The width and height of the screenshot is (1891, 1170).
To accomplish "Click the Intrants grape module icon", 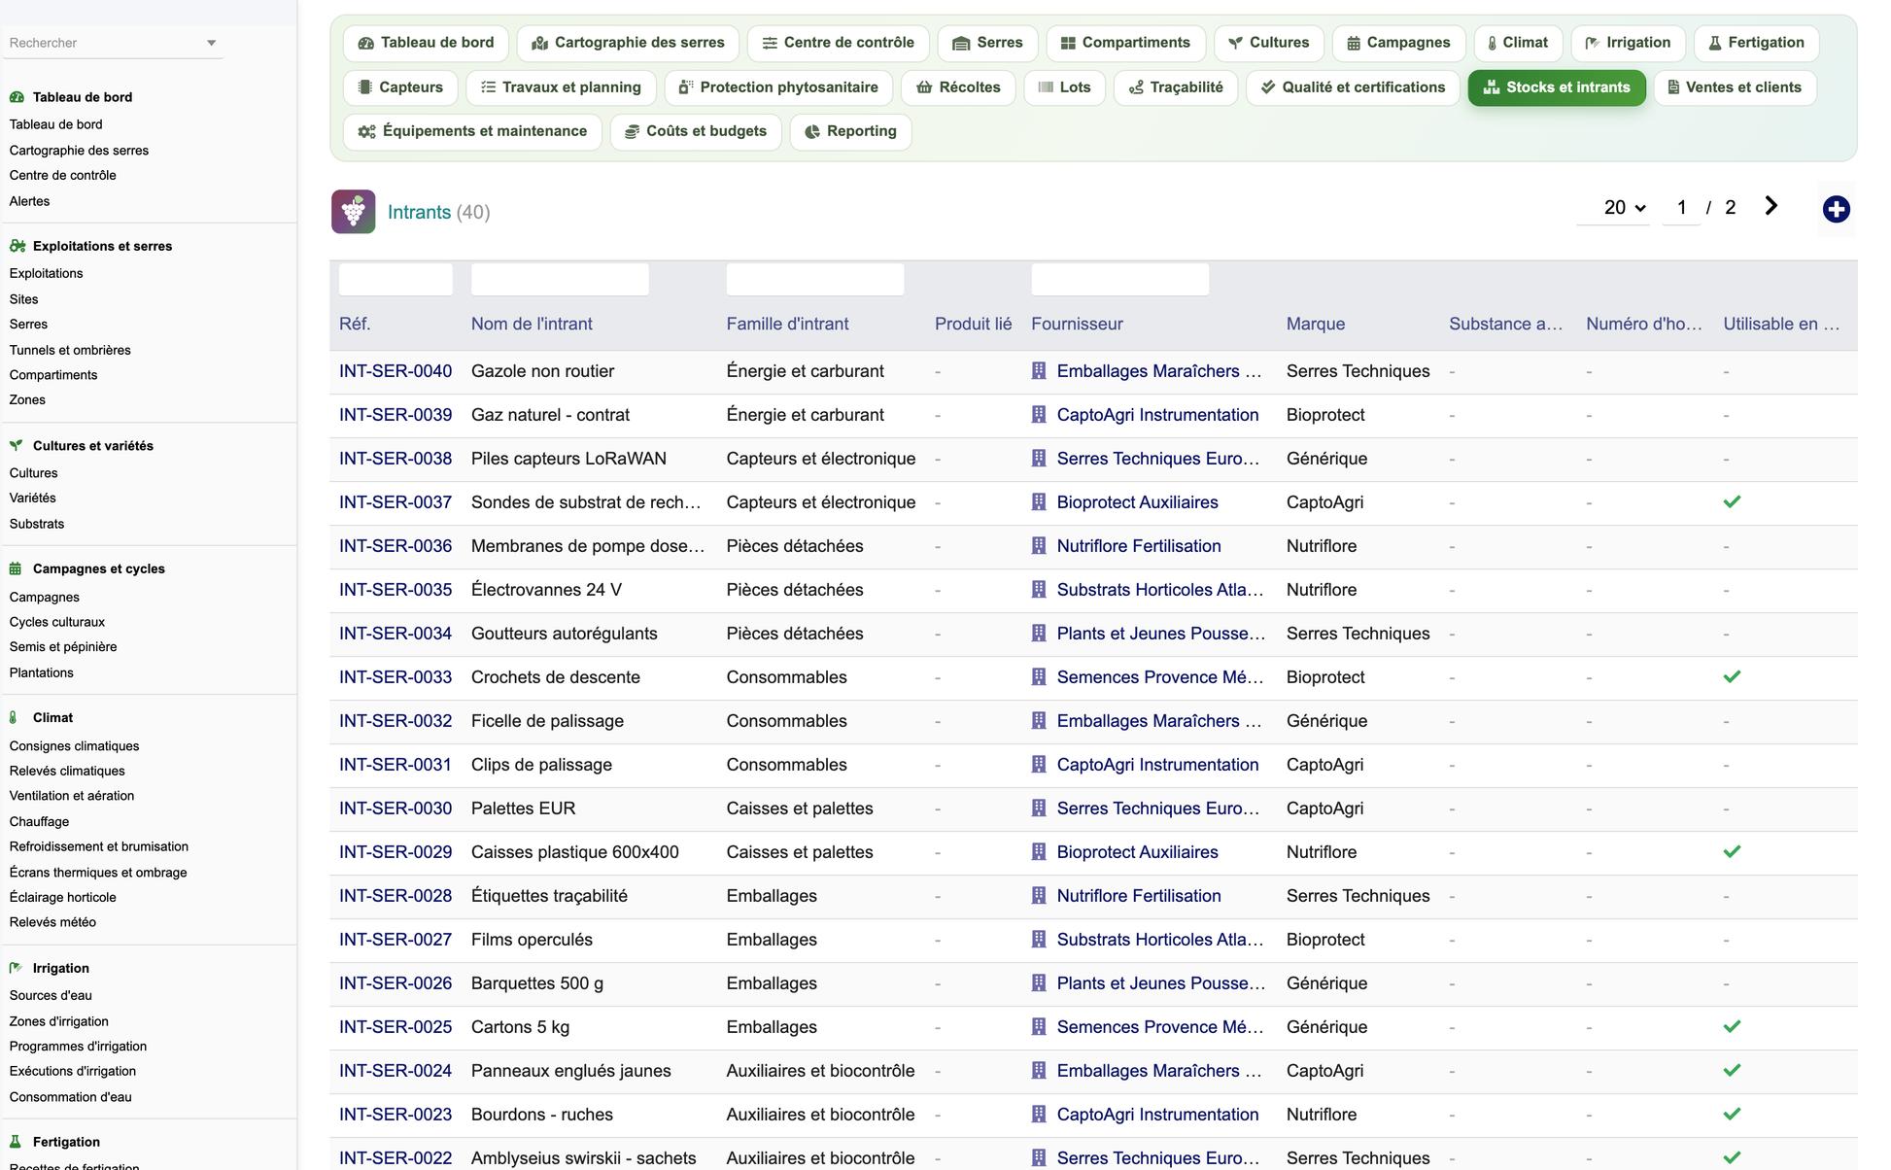I will (353, 212).
